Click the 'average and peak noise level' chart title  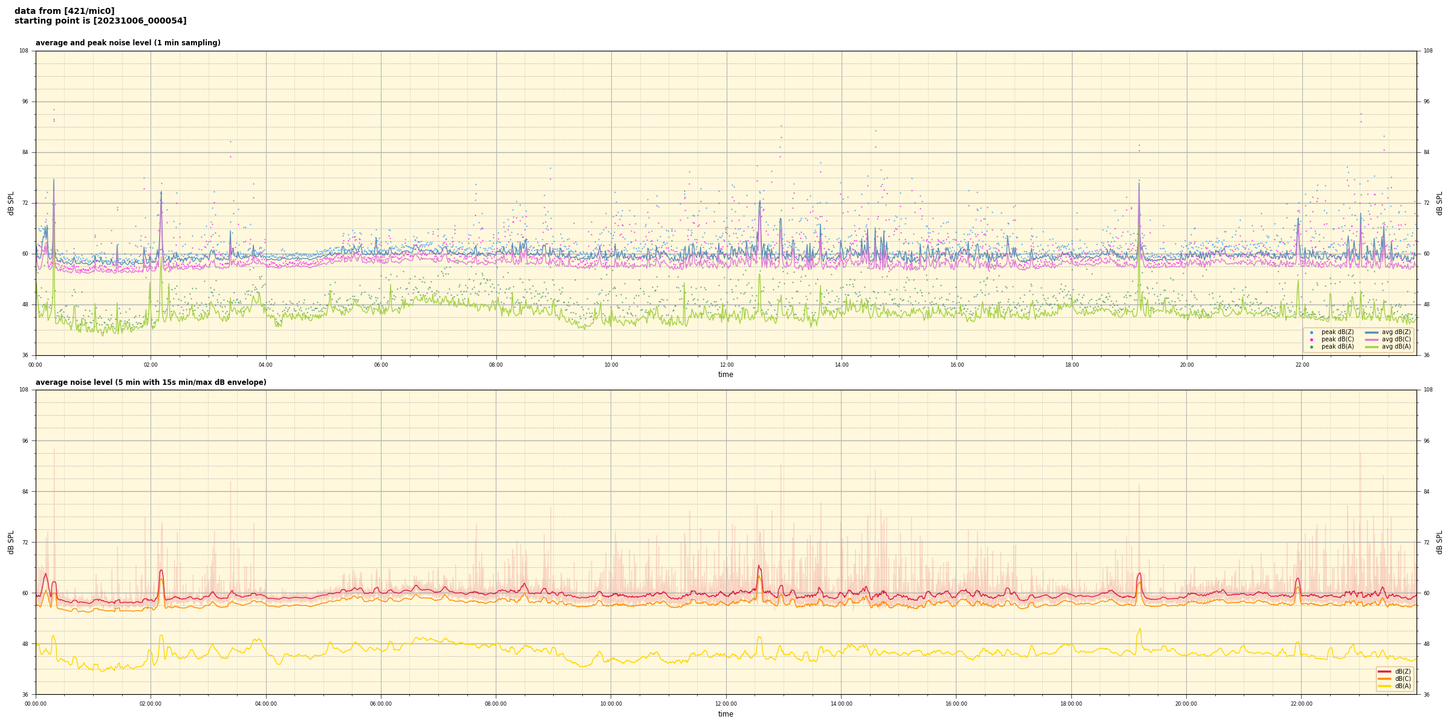(128, 43)
